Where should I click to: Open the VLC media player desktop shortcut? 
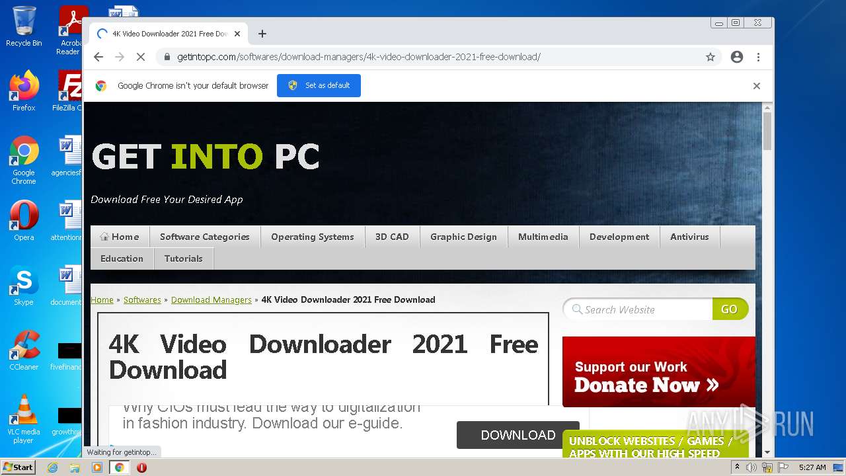point(24,419)
